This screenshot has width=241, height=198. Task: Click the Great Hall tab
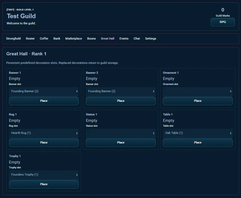(108, 38)
